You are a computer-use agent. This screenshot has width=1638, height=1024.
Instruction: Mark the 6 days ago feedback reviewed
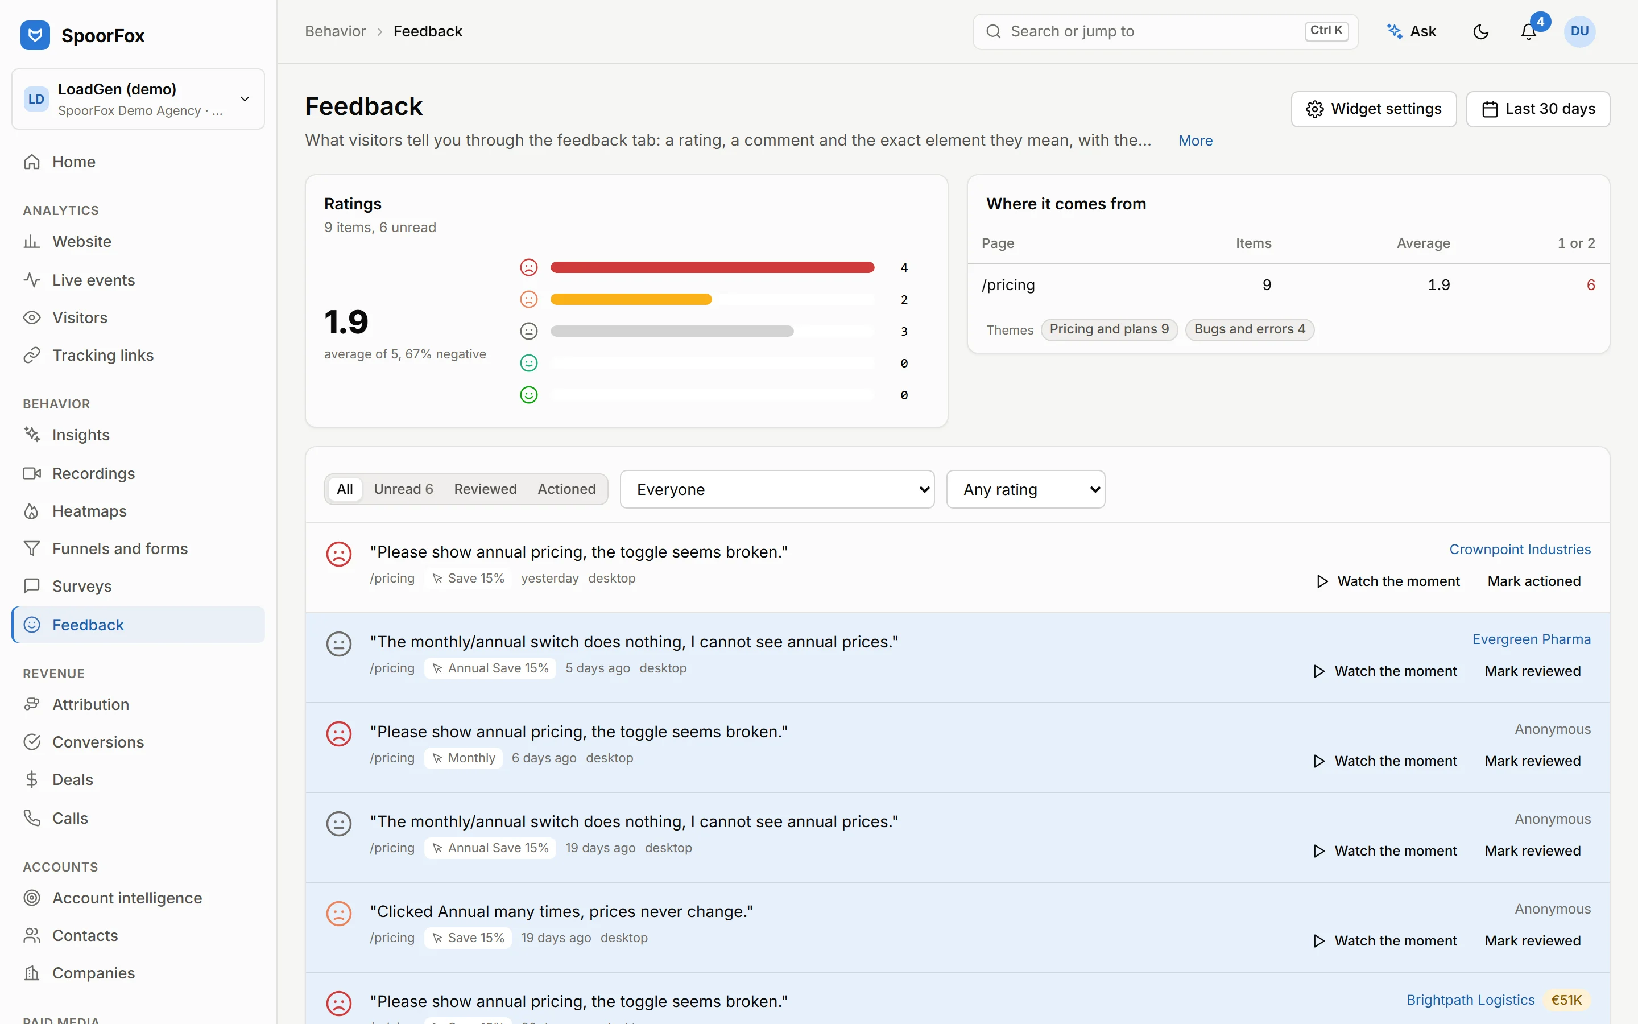[1532, 761]
